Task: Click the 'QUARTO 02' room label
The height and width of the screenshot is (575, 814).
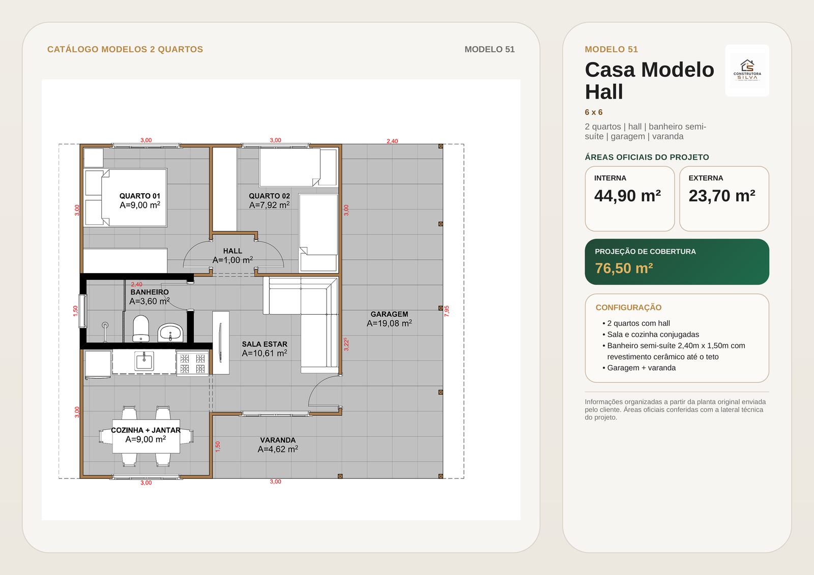Action: [269, 196]
